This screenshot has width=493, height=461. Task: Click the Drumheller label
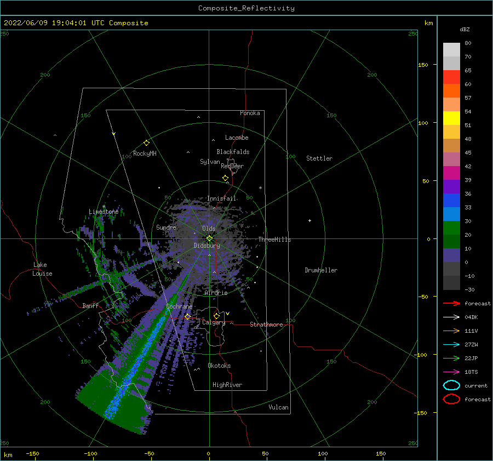click(x=321, y=270)
